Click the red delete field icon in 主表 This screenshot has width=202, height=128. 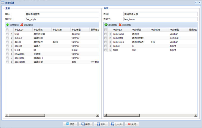pyautogui.click(x=22, y=25)
